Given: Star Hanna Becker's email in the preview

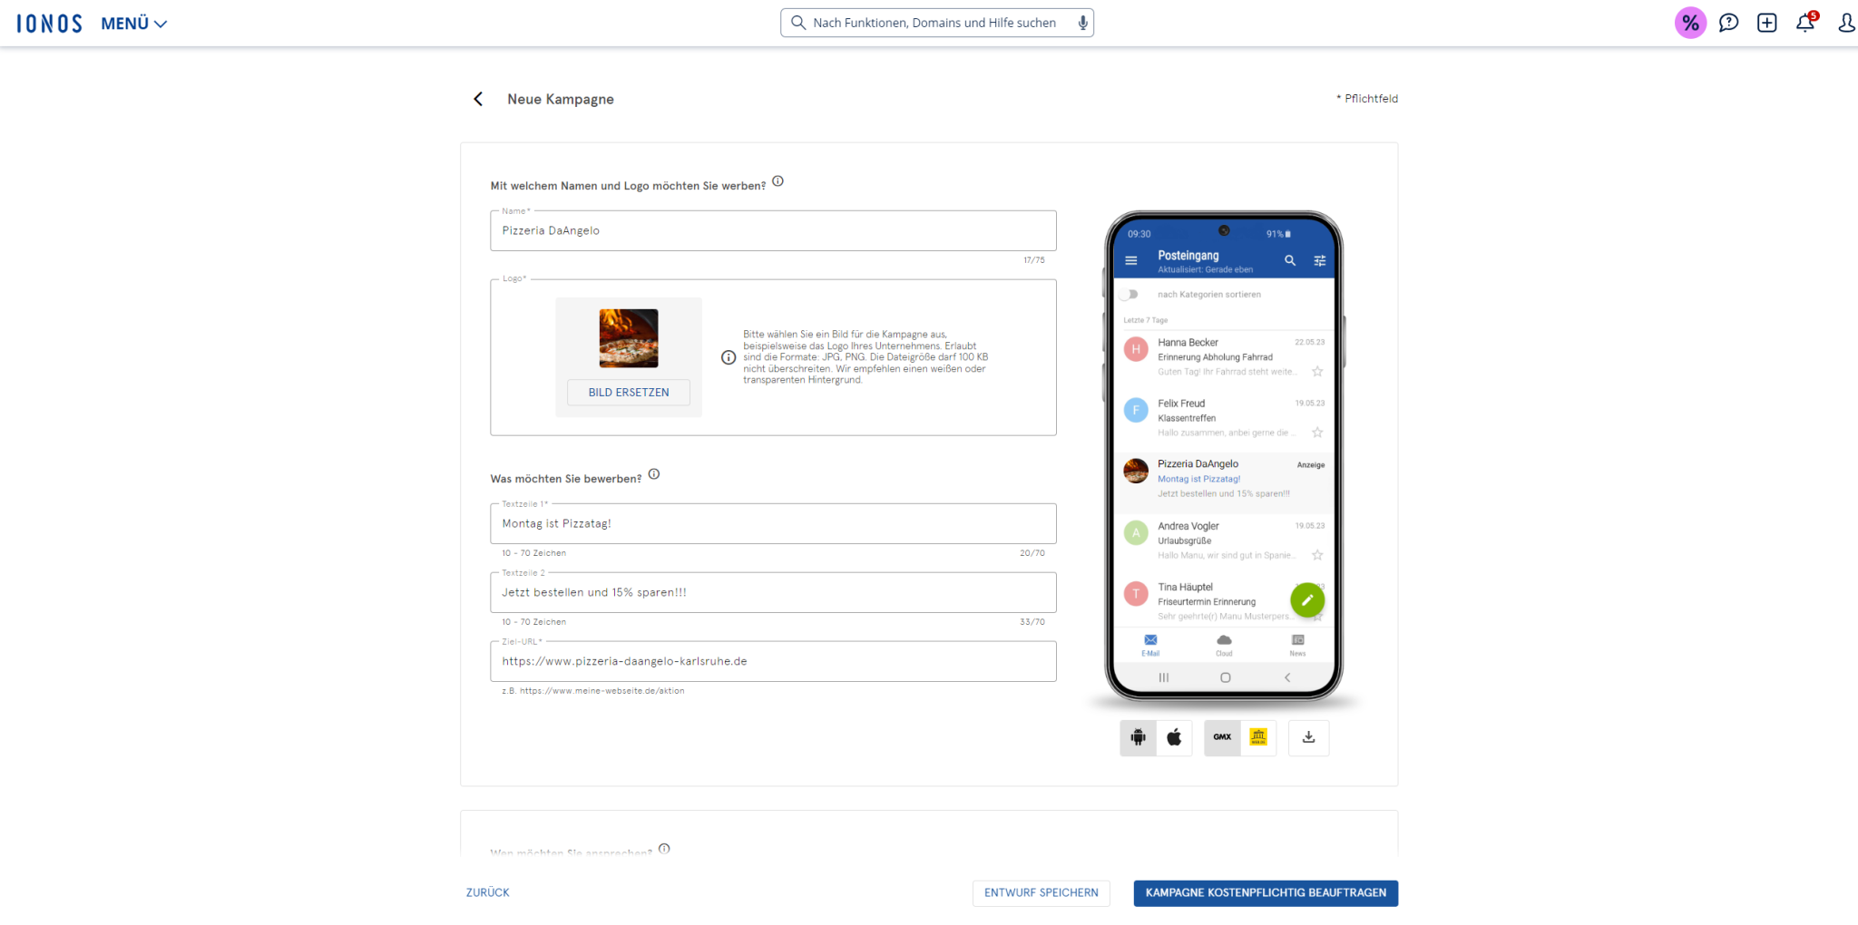Looking at the screenshot, I should (x=1317, y=371).
